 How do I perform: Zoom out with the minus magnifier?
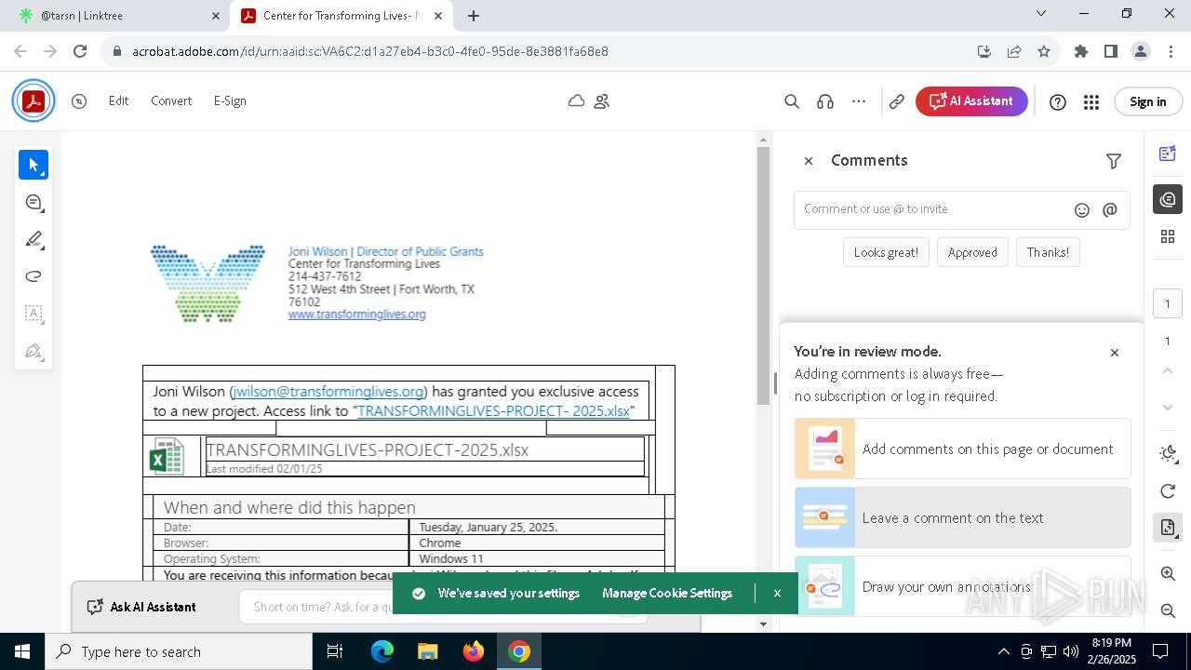pyautogui.click(x=1168, y=610)
